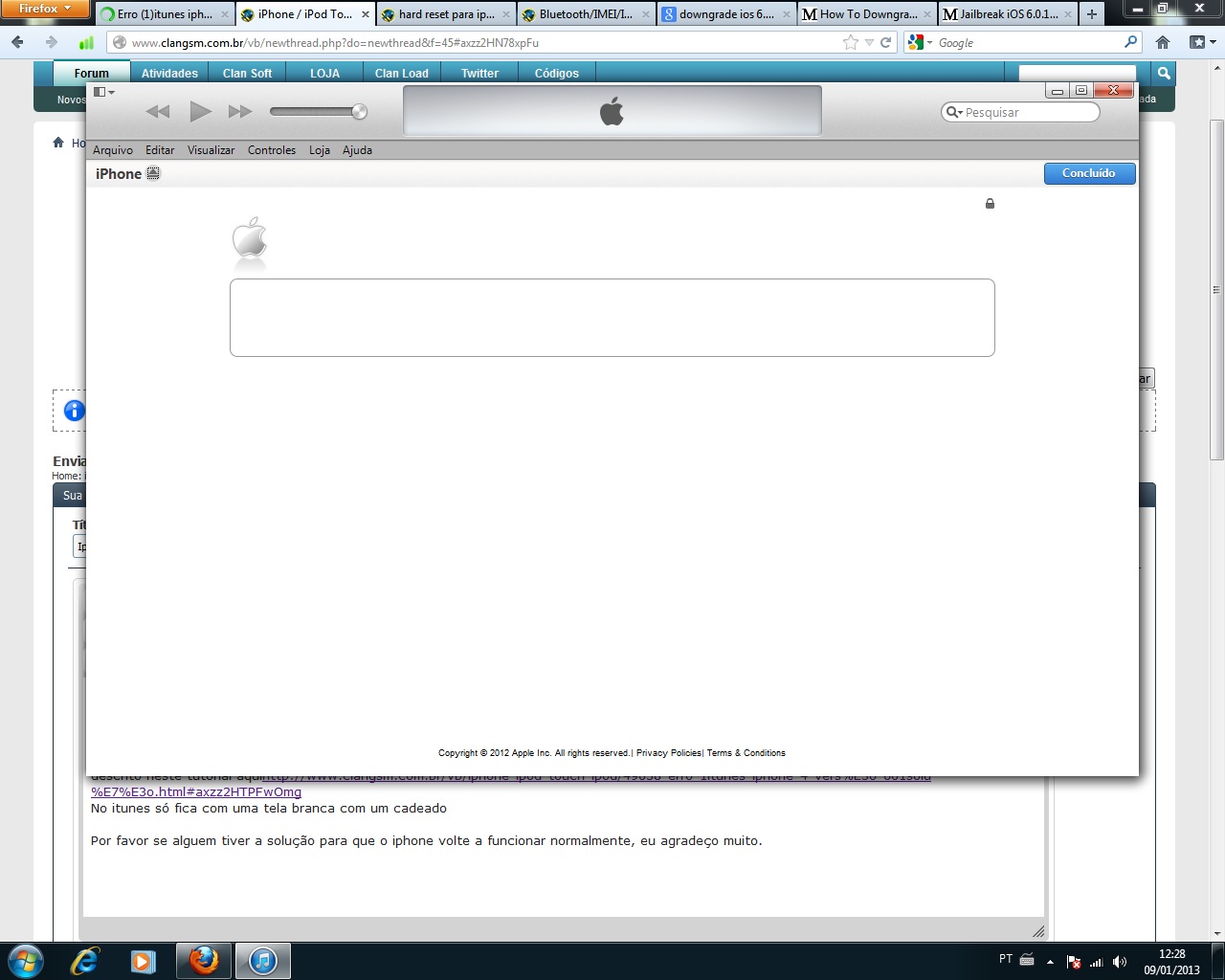Click the Firefox taskbar icon
Screen dimensions: 1225x980
(204, 961)
